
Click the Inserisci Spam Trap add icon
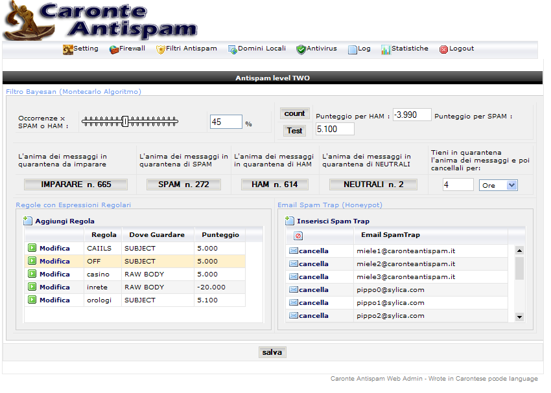[x=290, y=221]
